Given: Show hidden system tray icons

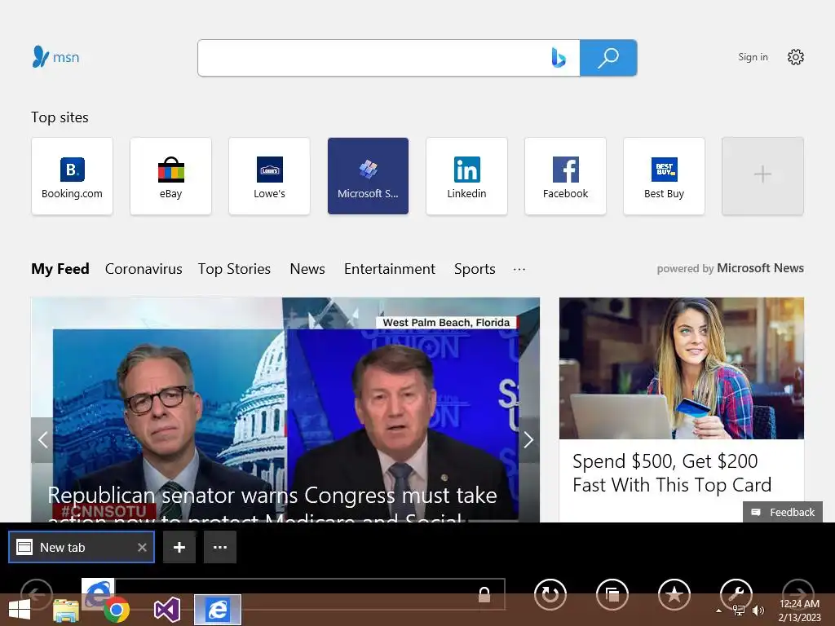Looking at the screenshot, I should coord(719,611).
